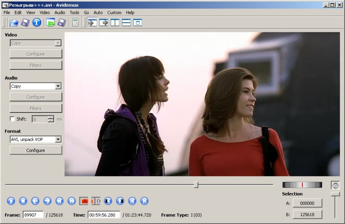This screenshot has width=345, height=224.
Task: Go to first frame
Action: coord(132,201)
